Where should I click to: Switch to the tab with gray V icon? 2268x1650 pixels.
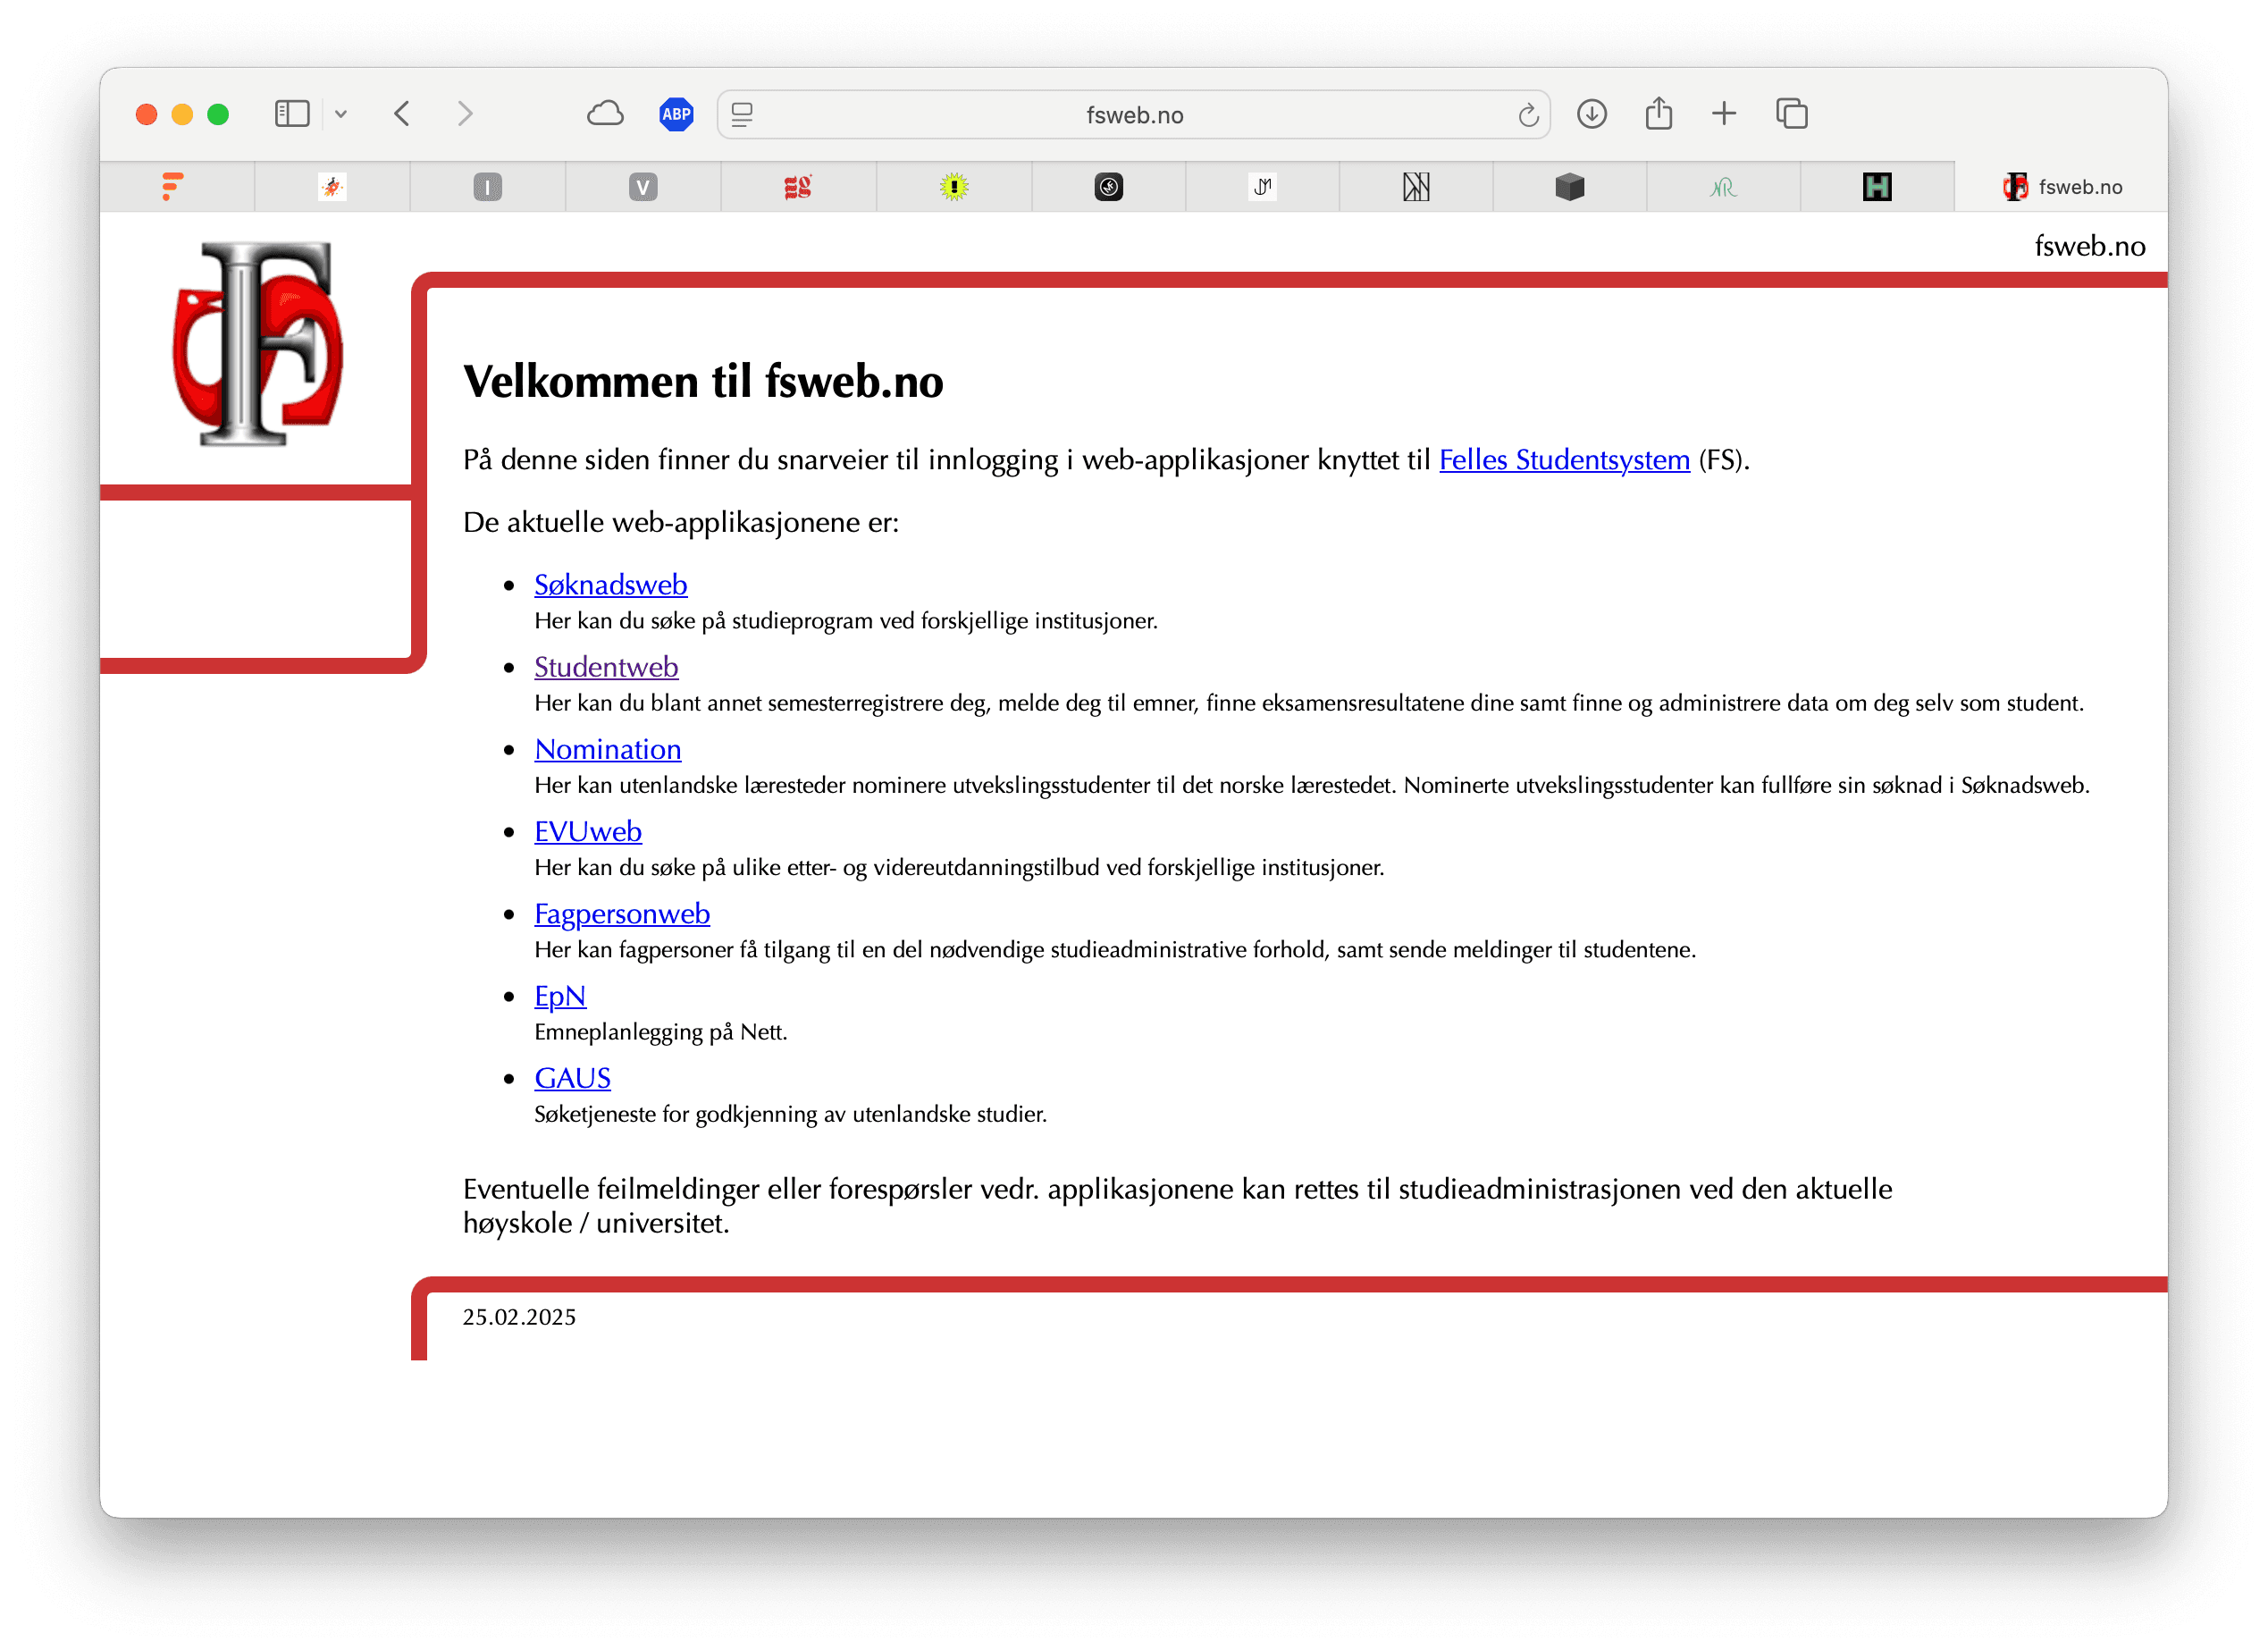(643, 187)
